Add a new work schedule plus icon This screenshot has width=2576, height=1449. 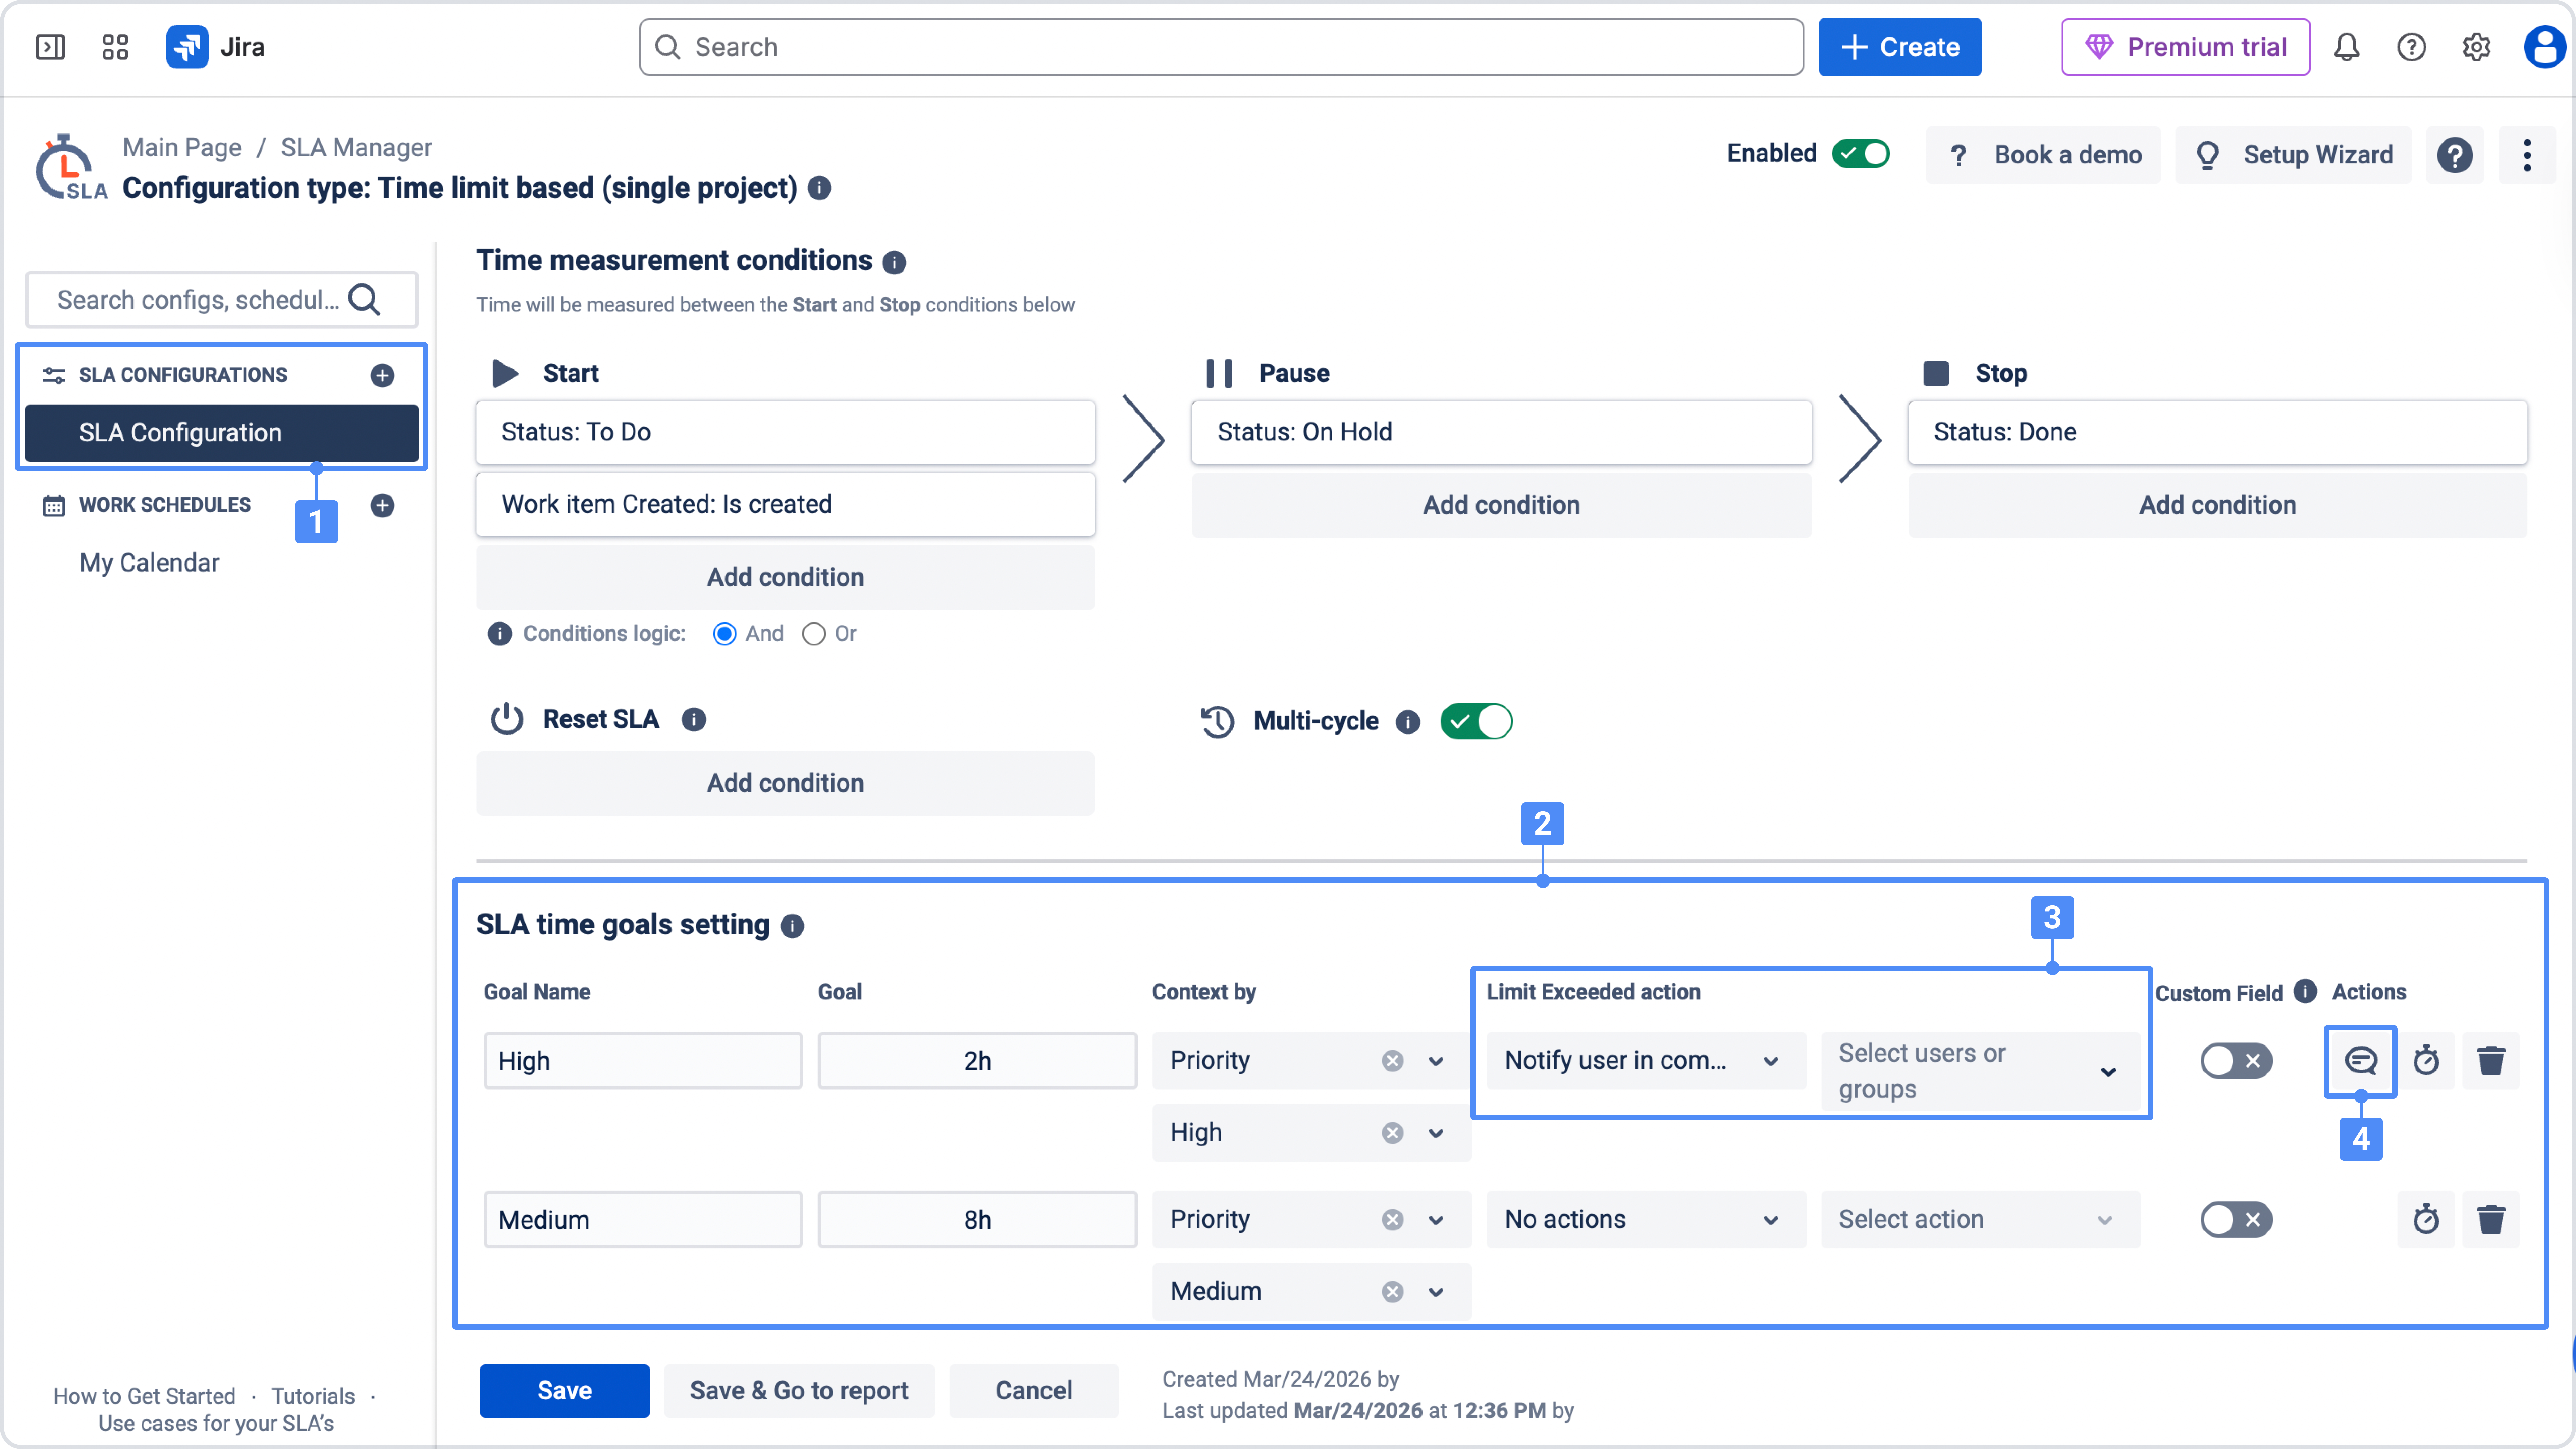coord(382,505)
